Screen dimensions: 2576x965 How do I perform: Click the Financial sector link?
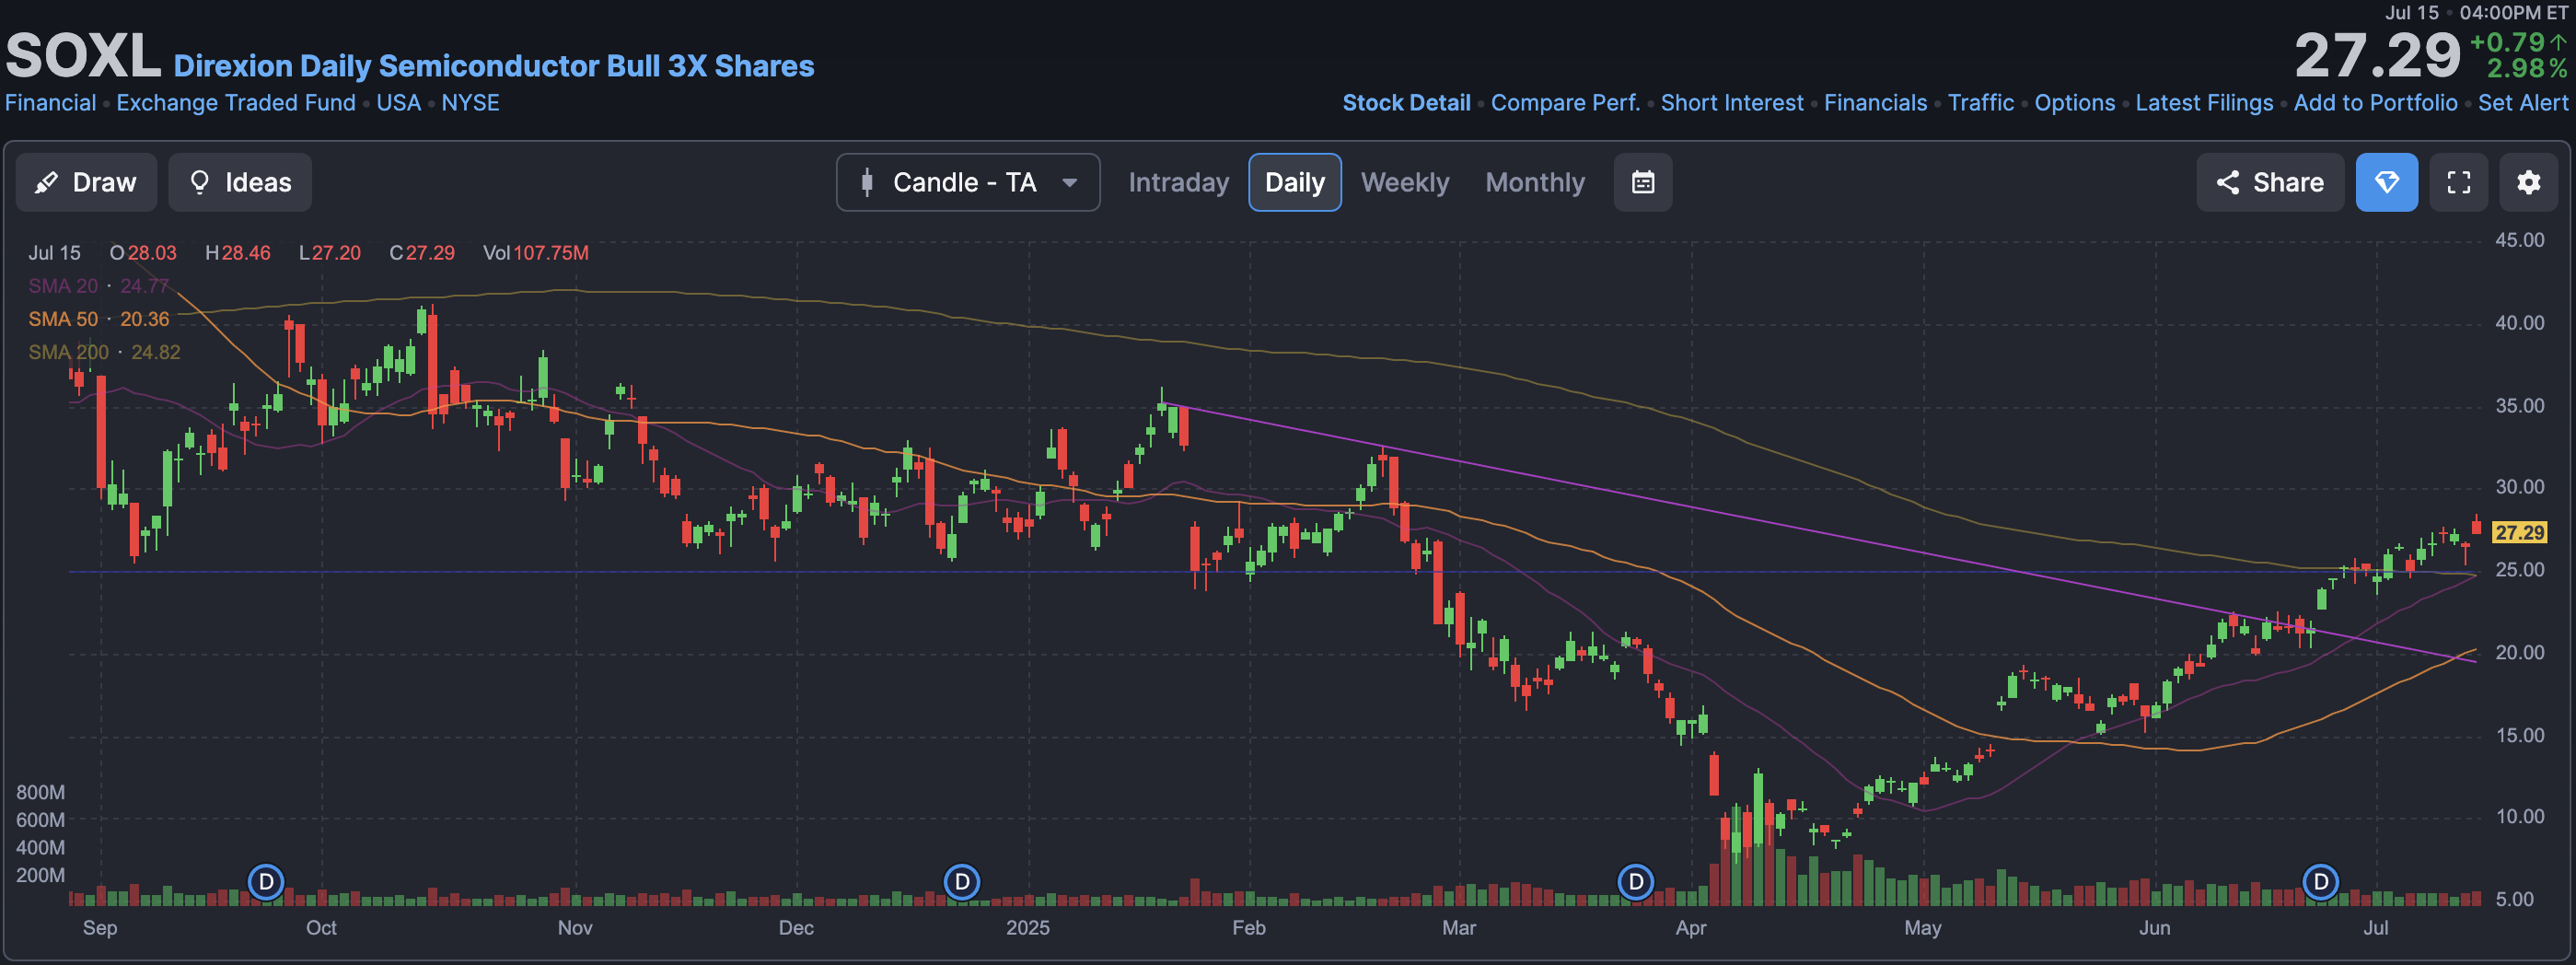click(x=50, y=103)
